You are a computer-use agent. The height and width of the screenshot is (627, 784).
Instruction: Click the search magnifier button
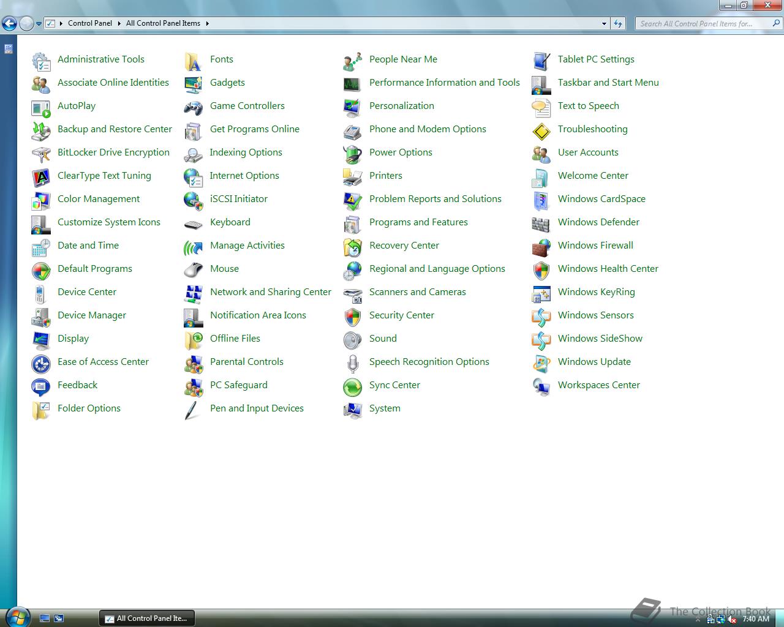click(x=776, y=23)
